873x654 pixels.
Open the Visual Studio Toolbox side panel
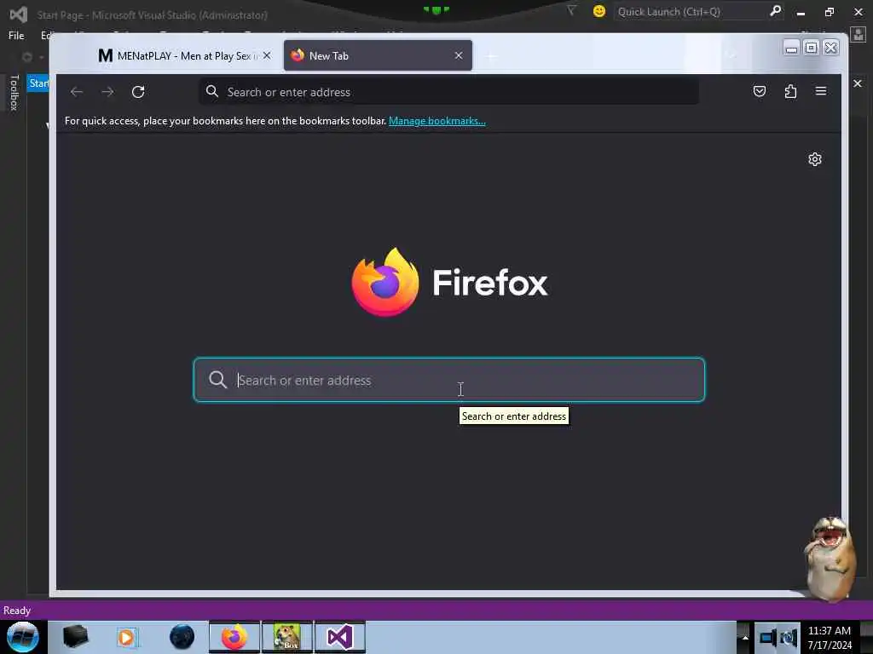click(x=14, y=93)
